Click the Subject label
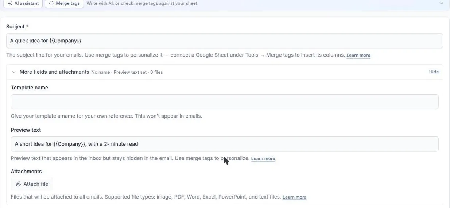This screenshot has width=450, height=208. click(x=15, y=27)
